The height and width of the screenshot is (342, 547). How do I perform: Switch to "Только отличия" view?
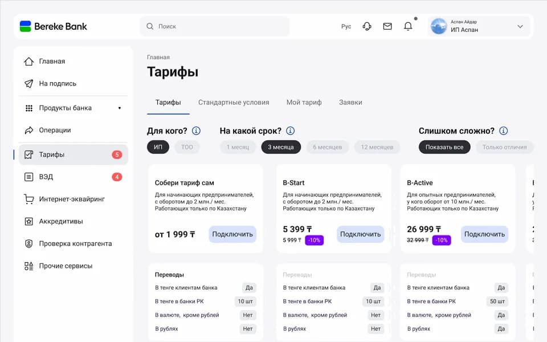504,147
